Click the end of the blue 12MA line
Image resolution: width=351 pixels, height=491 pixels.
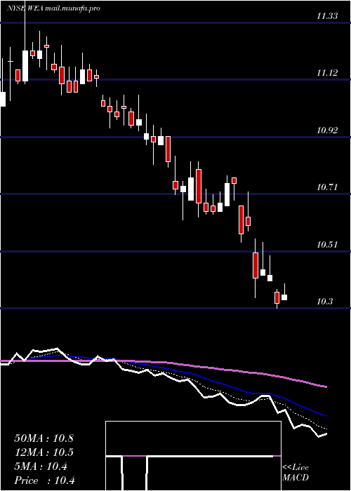point(326,416)
